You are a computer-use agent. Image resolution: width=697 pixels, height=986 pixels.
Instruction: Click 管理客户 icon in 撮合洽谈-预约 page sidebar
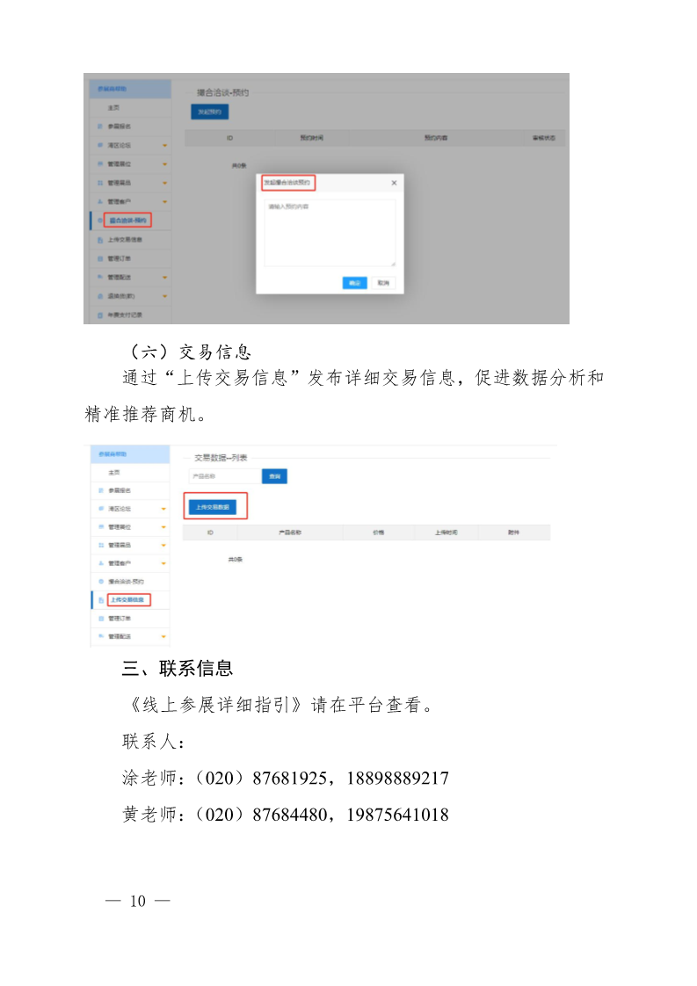[99, 202]
